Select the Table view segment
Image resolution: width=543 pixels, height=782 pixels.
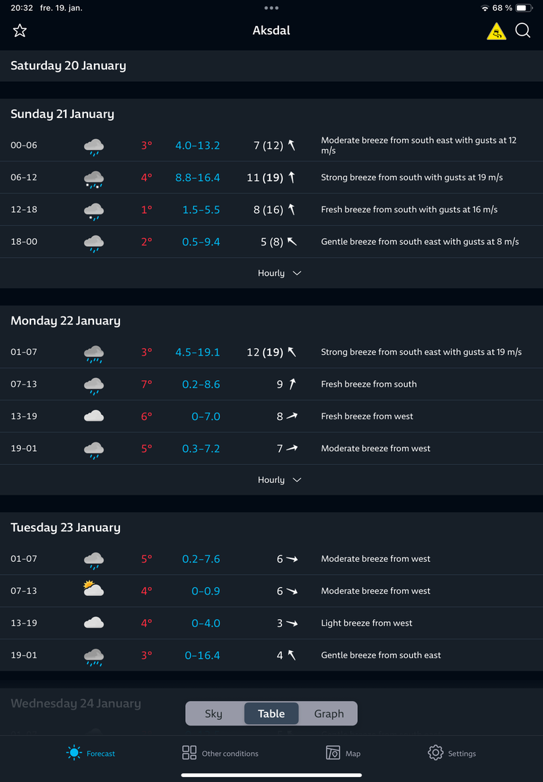click(271, 713)
